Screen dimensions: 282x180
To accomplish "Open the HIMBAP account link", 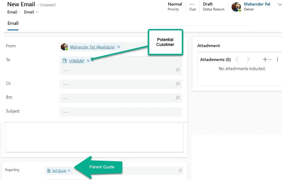I will (x=77, y=61).
